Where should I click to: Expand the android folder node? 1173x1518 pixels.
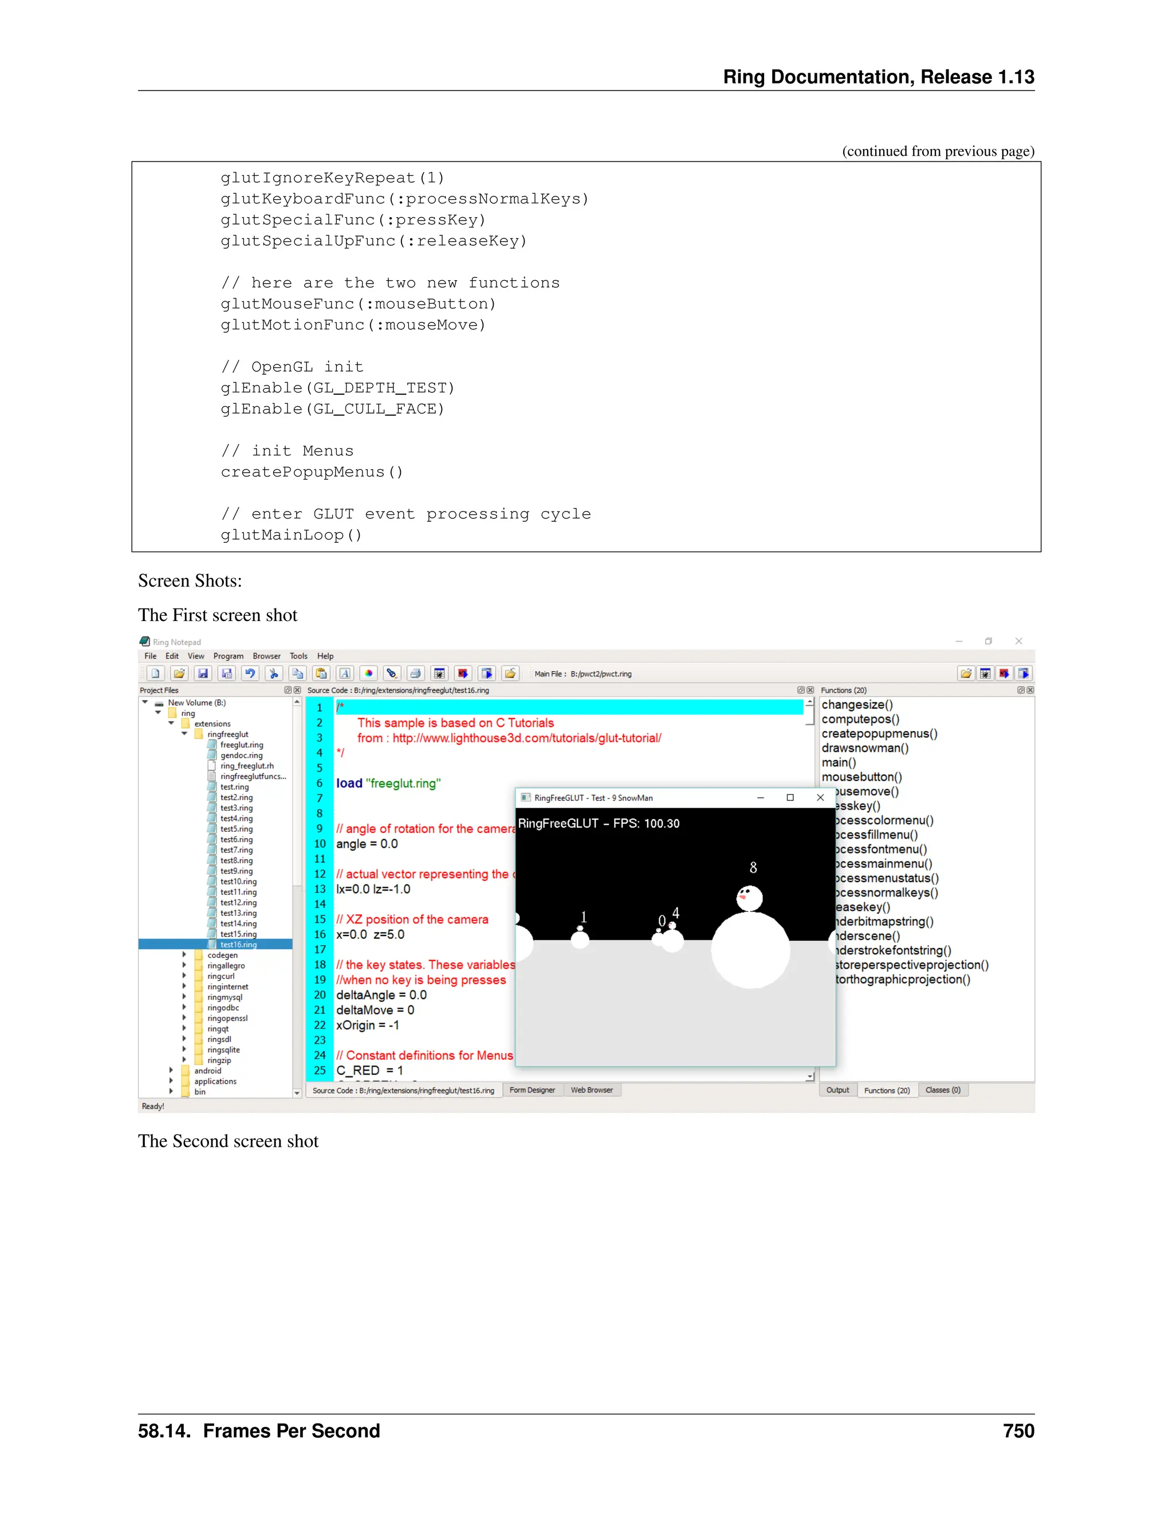point(171,1071)
